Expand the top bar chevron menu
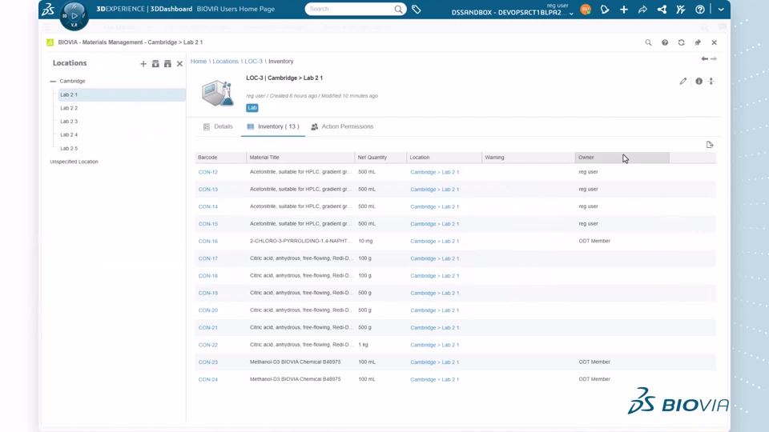Image resolution: width=769 pixels, height=432 pixels. pyautogui.click(x=721, y=10)
